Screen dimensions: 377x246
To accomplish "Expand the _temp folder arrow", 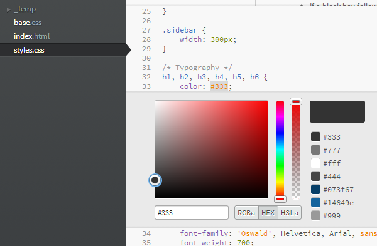I will pos(9,10).
